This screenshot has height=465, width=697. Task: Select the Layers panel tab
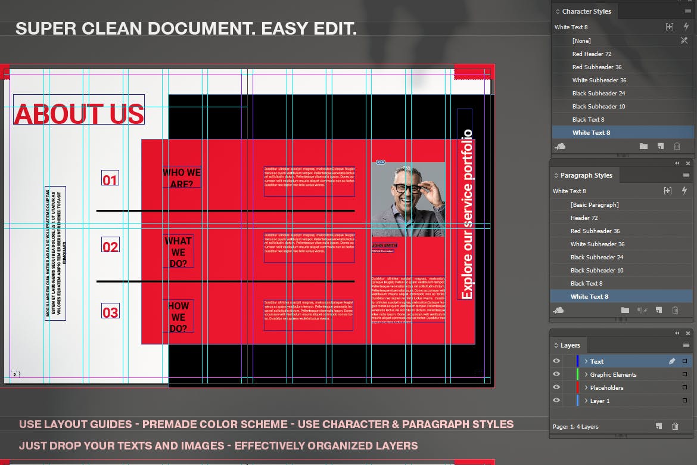click(x=570, y=345)
